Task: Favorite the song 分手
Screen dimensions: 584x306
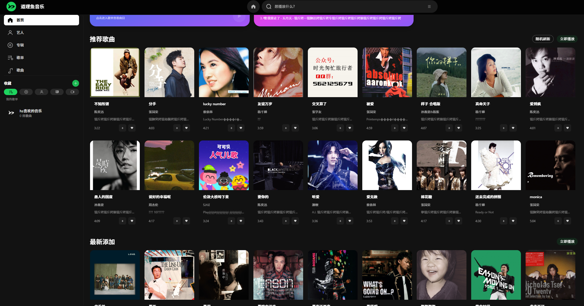Action: coord(186,128)
